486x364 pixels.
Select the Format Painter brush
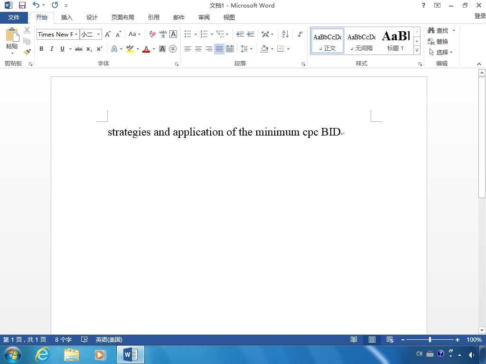click(27, 52)
